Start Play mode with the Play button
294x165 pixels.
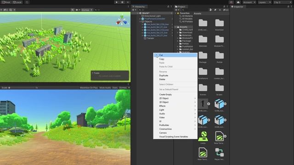click(116, 2)
